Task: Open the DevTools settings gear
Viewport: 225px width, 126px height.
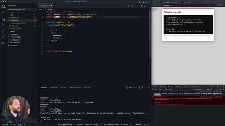Action: tap(217, 86)
